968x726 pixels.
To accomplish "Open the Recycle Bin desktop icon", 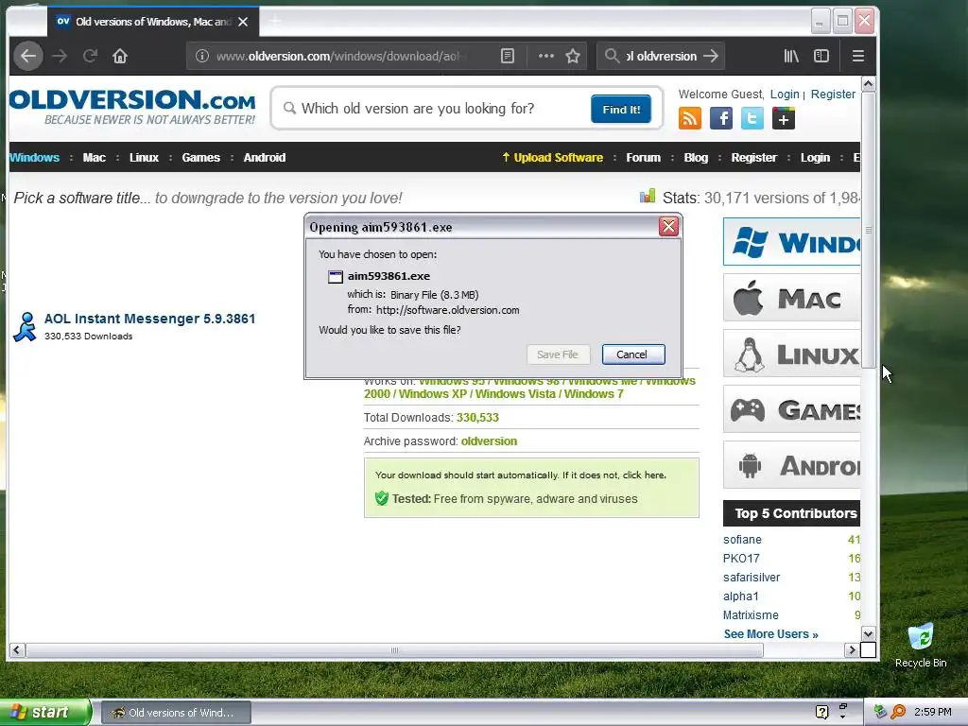I will tap(921, 645).
